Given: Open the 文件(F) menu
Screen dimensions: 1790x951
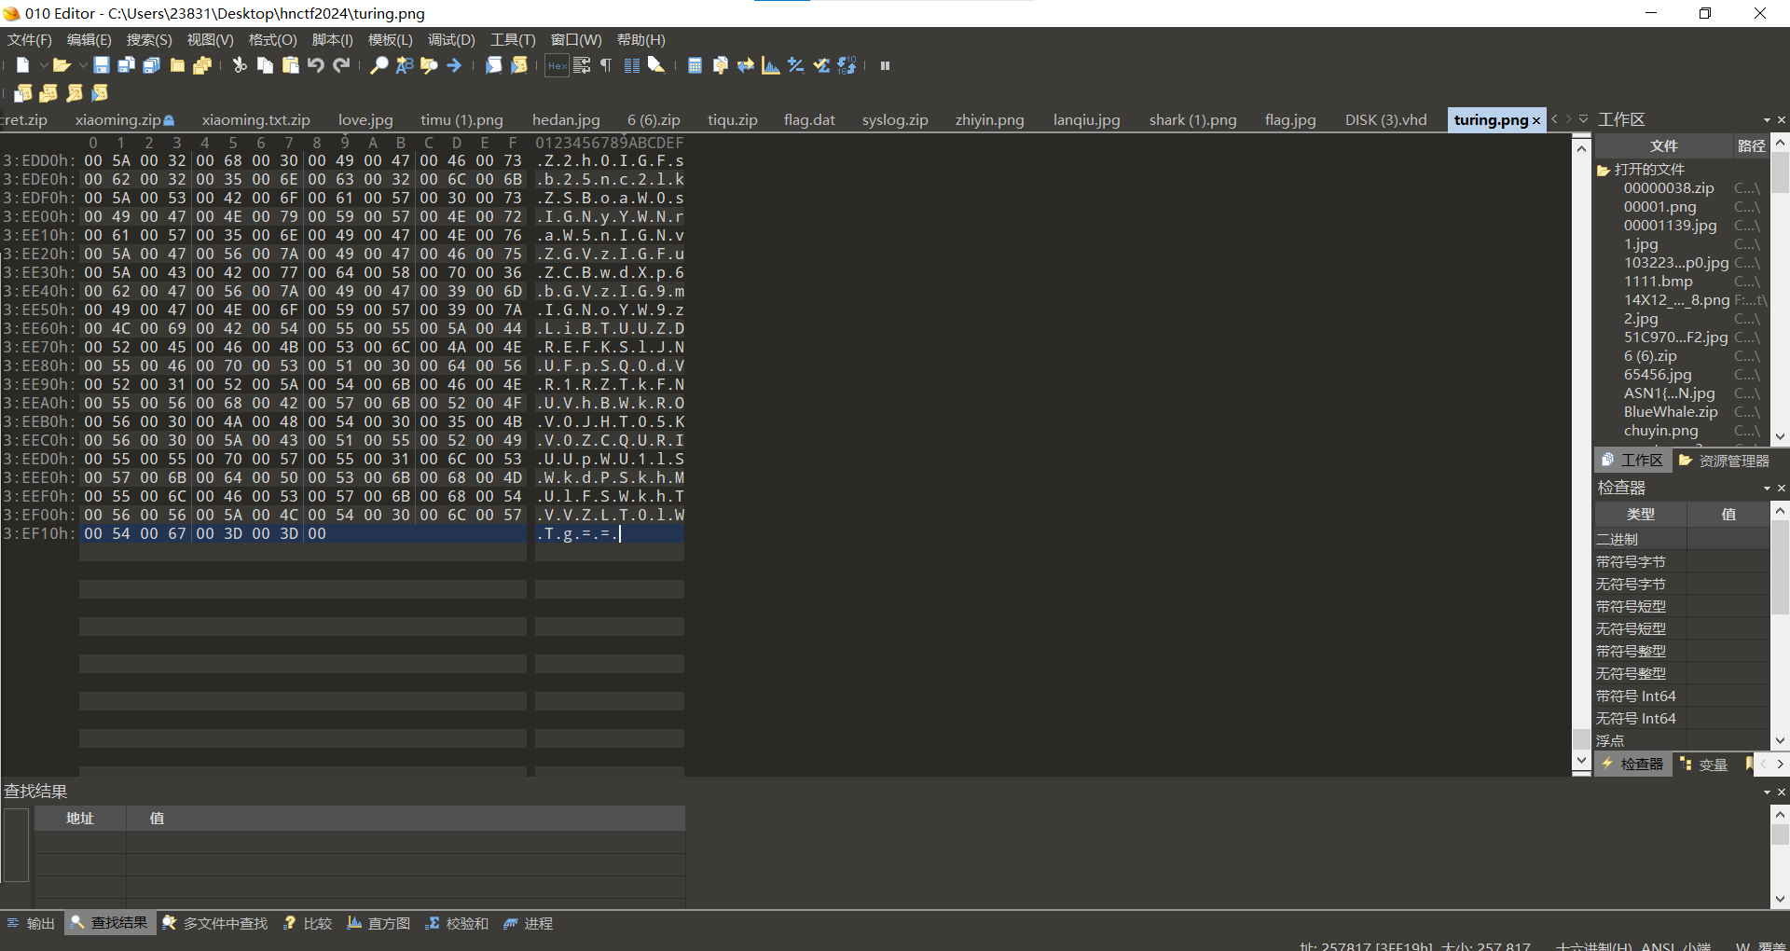Looking at the screenshot, I should (30, 40).
